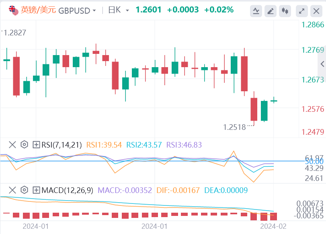The width and height of the screenshot is (326, 234).
Task: Switch chart type via candlestick icon
Action: (x=285, y=11)
